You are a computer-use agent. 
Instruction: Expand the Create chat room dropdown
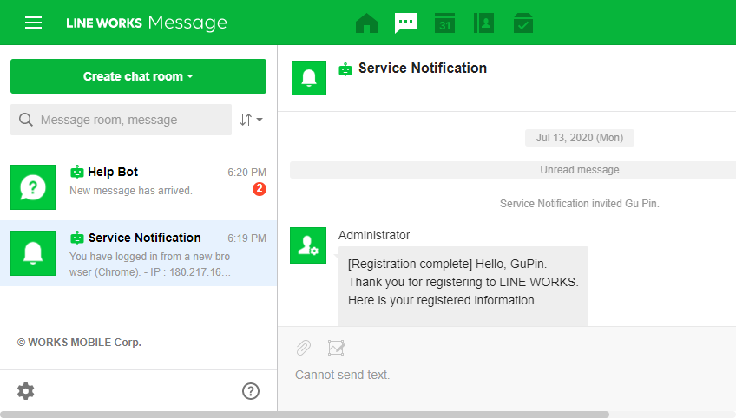pos(138,76)
